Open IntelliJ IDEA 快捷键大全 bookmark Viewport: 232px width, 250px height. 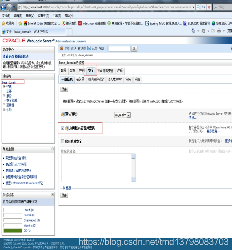(42, 23)
